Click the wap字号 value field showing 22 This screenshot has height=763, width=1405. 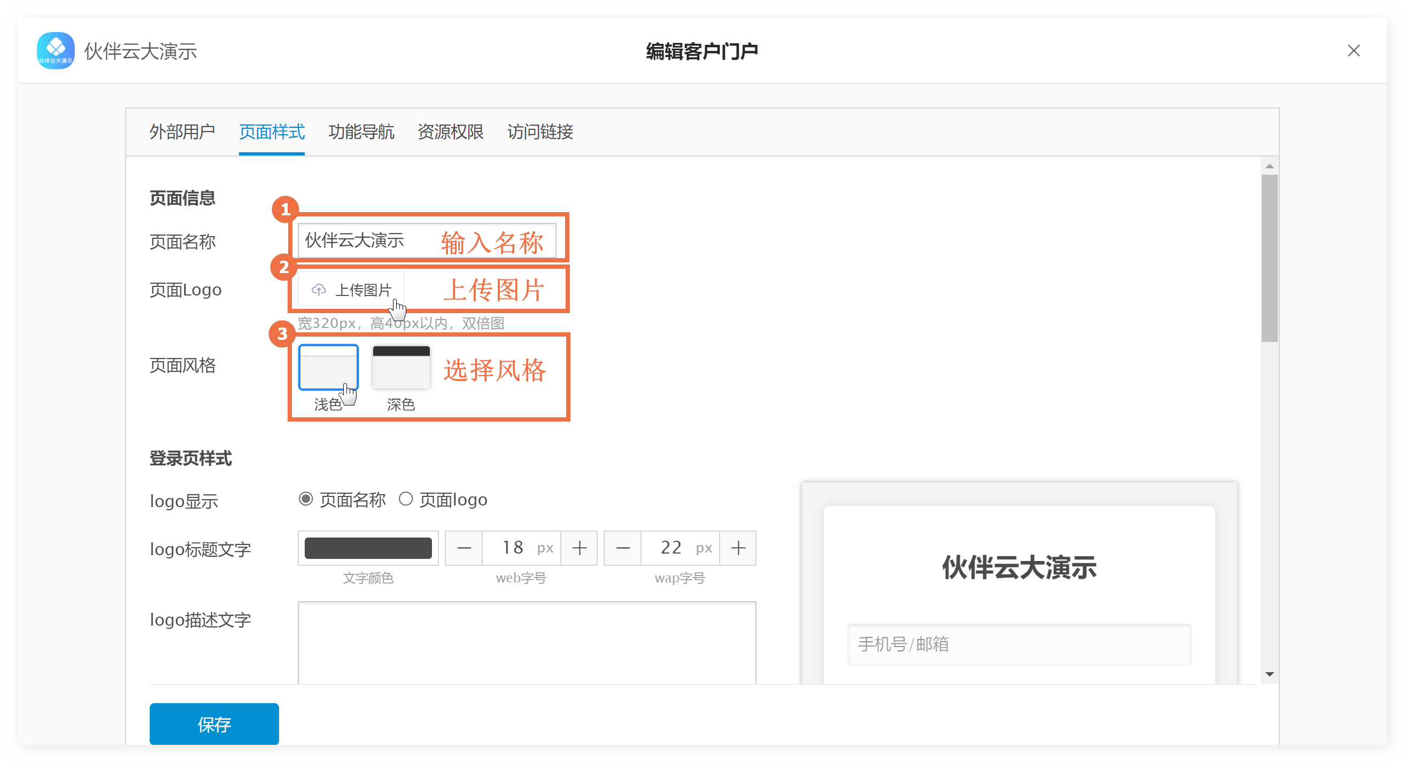coord(680,548)
